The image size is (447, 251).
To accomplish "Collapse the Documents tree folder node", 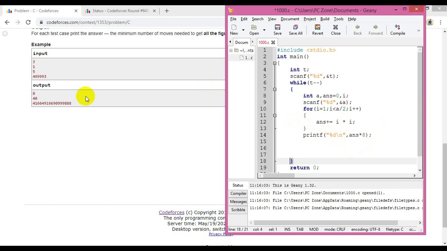I will click(x=231, y=51).
